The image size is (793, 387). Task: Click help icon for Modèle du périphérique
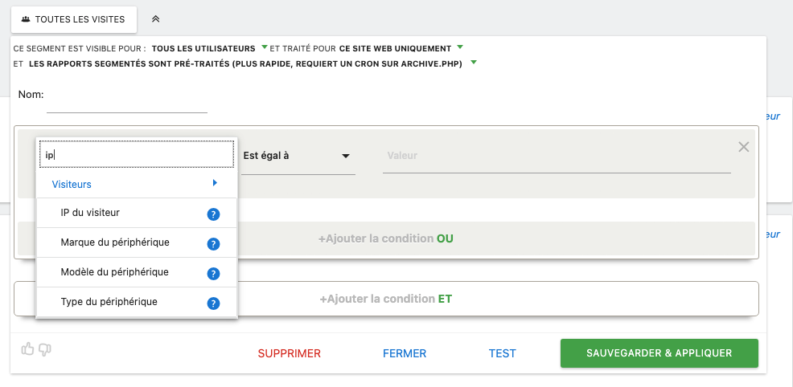[213, 274]
